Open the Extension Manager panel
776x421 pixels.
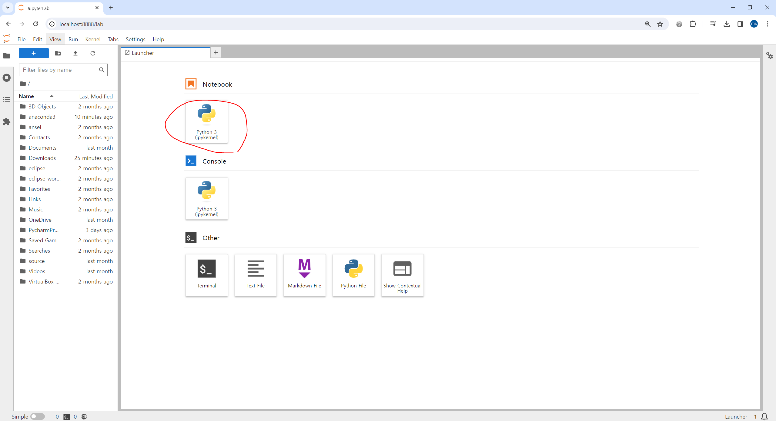6,122
